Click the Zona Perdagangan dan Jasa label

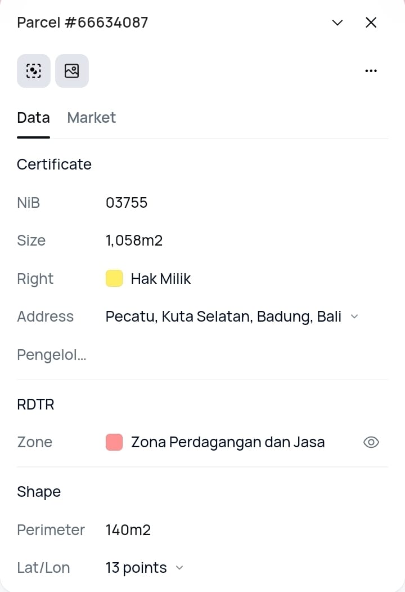tap(228, 442)
